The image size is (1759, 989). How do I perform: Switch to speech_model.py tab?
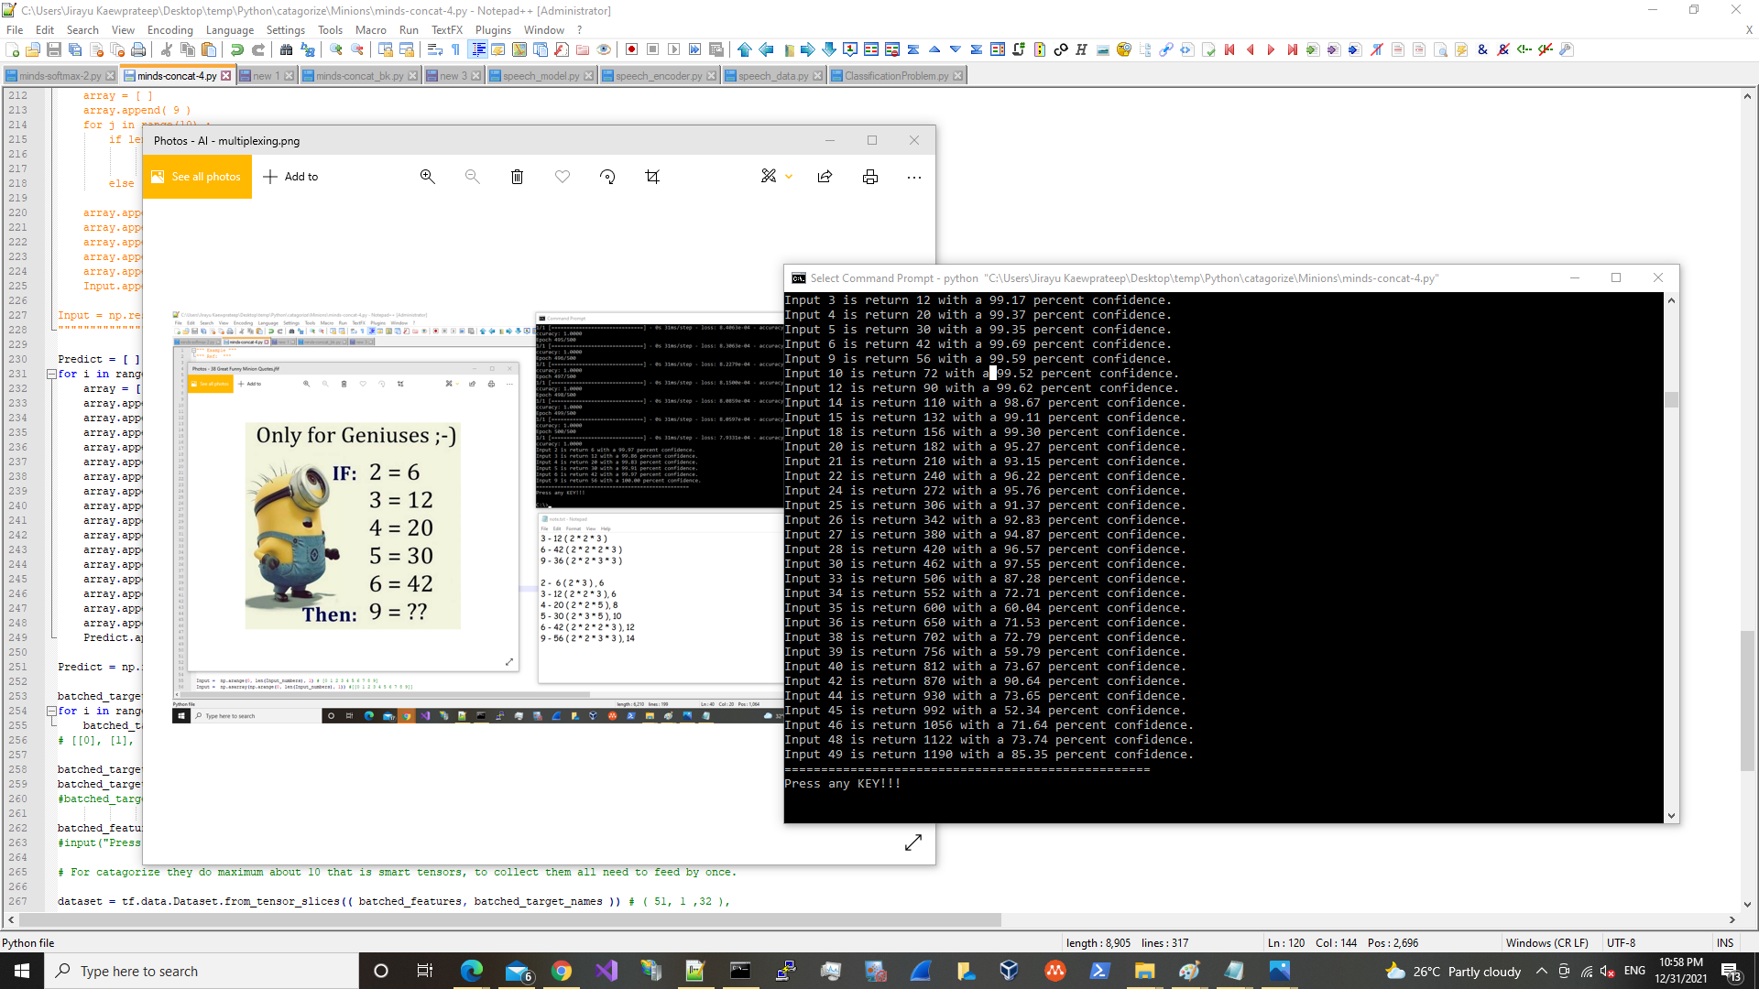tap(541, 76)
